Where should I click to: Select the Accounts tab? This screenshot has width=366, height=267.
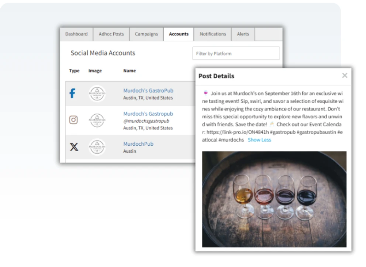click(179, 34)
